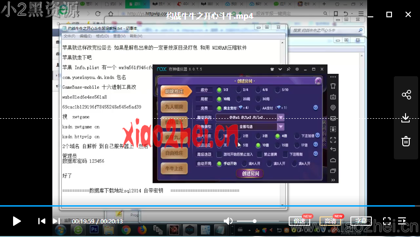The width and height of the screenshot is (420, 237).
Task: Open the 格式(O) menu in Notepad
Action: (x=102, y=36)
